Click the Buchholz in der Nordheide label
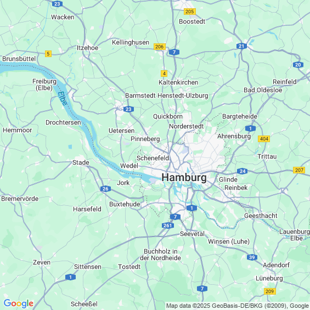 (x=160, y=255)
